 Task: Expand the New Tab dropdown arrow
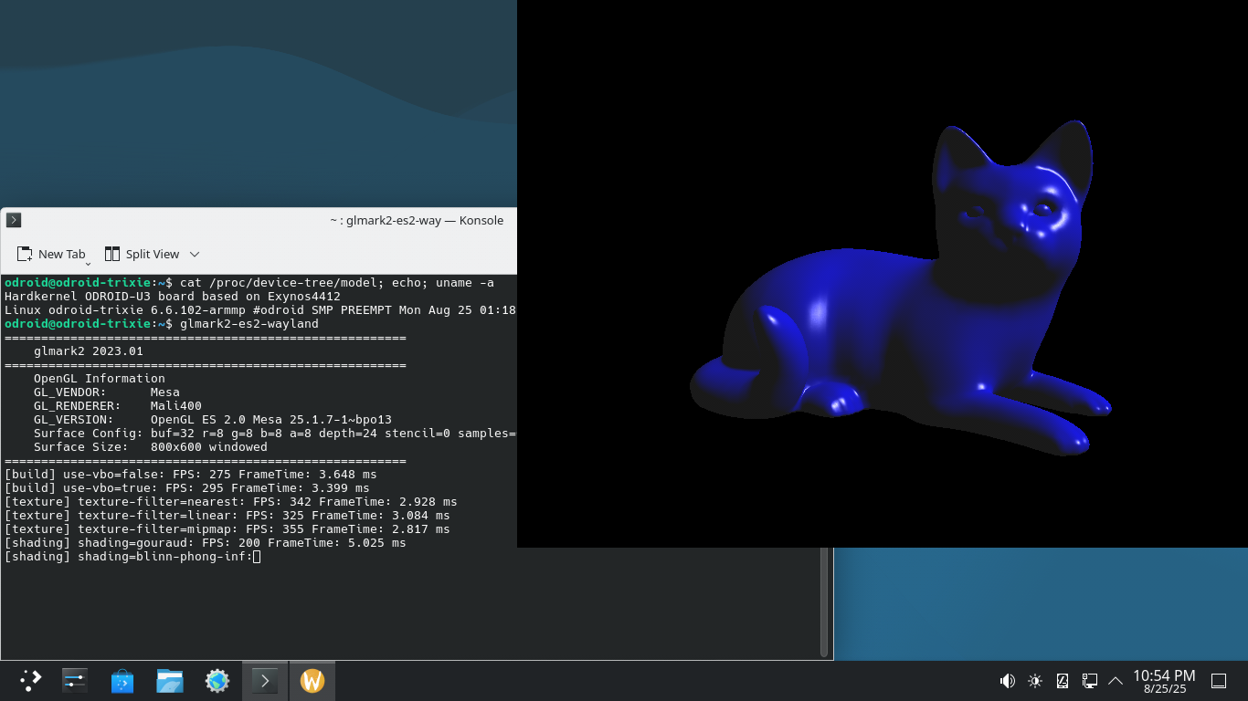(x=89, y=263)
